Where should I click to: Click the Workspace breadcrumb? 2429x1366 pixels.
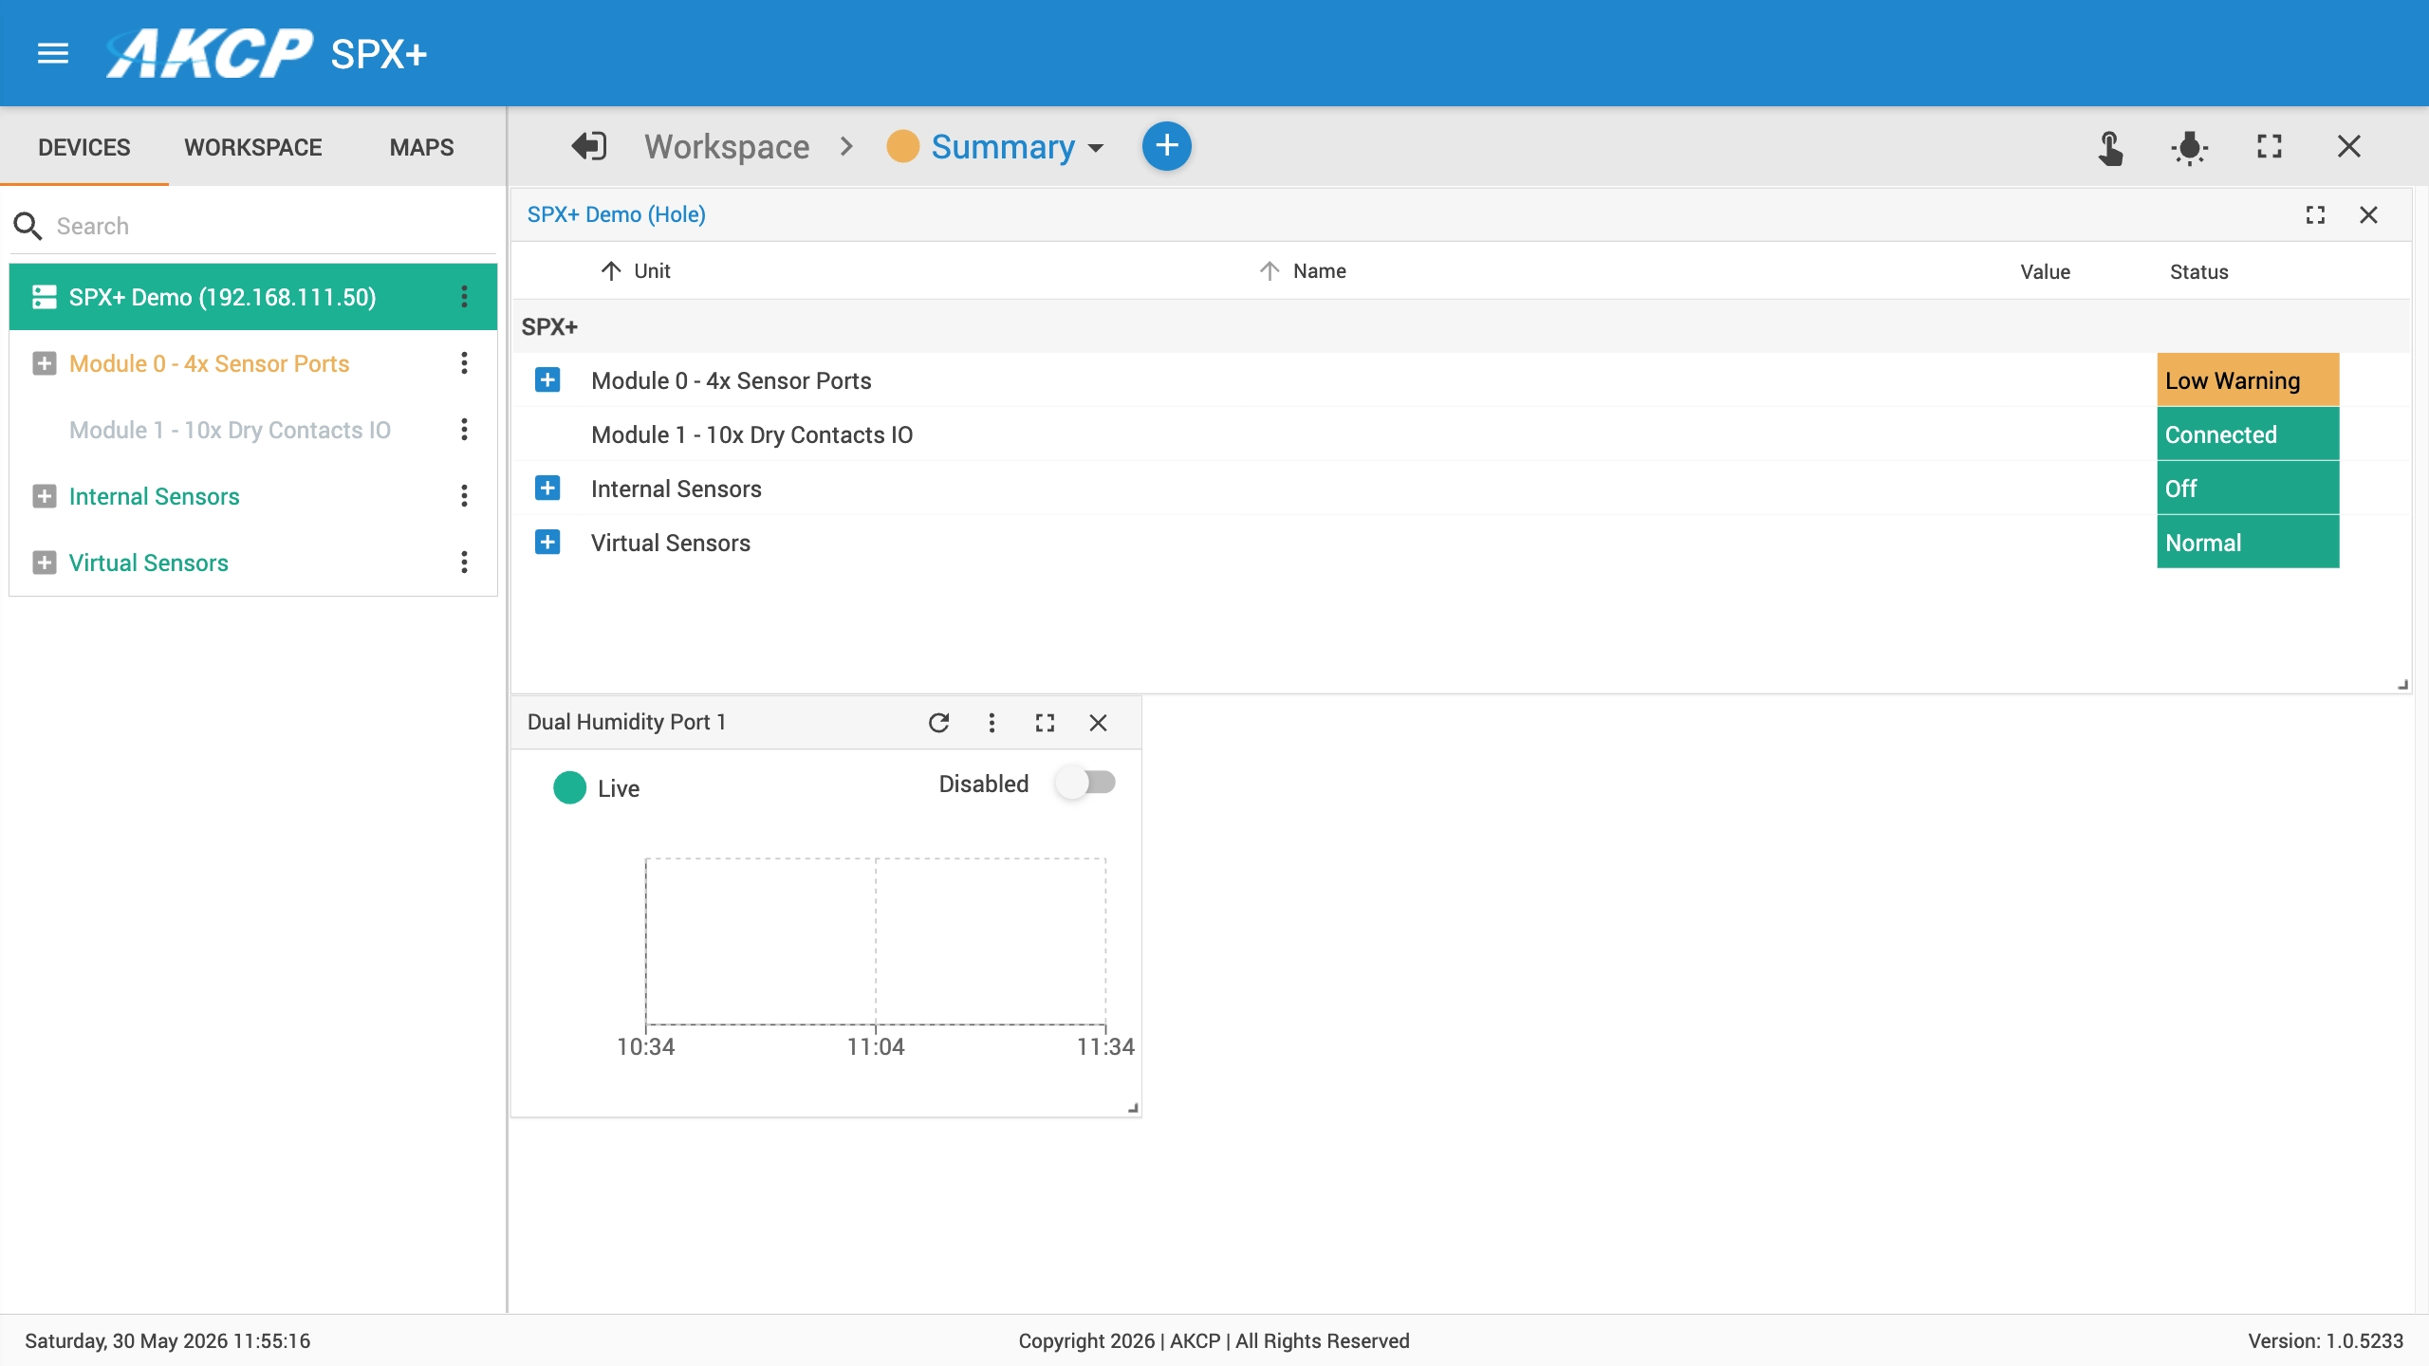pos(727,147)
